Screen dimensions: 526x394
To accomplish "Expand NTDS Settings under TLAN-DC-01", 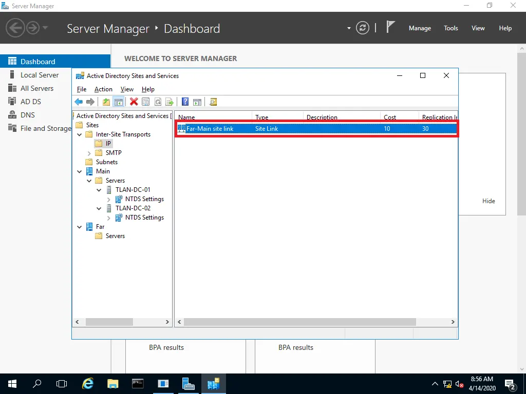I will [x=109, y=200].
